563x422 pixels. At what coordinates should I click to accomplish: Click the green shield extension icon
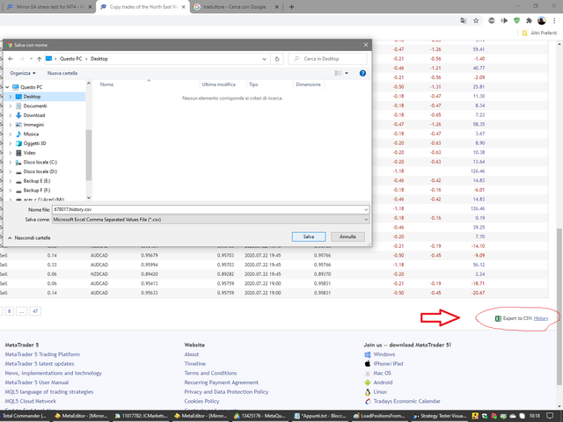[516, 20]
